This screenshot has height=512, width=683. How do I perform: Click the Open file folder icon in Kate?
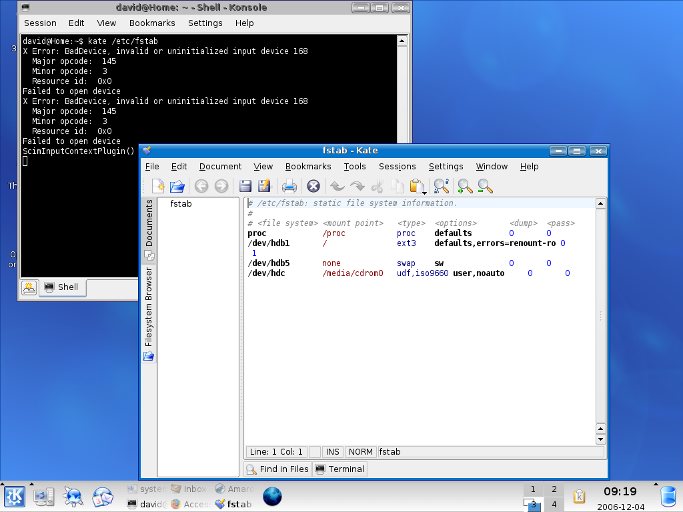coord(177,187)
